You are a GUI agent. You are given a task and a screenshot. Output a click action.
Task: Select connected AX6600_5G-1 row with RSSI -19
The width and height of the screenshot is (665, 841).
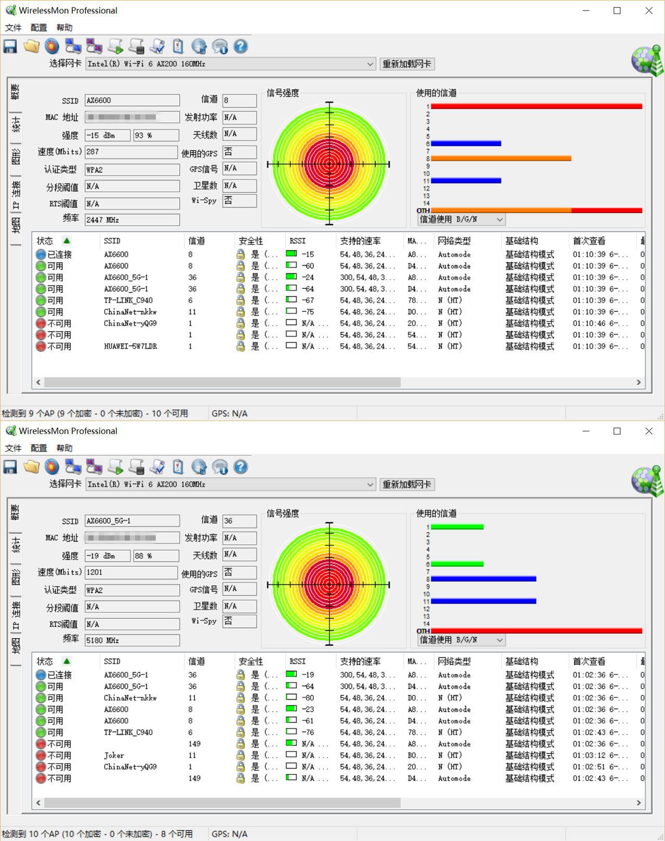pyautogui.click(x=339, y=675)
